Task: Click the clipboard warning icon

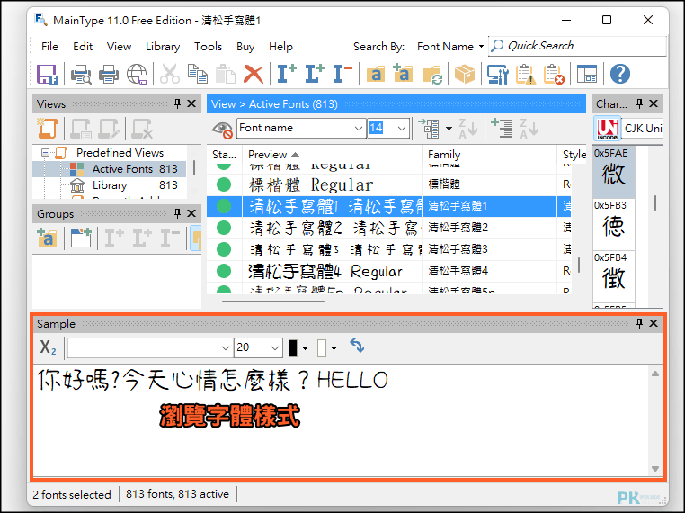Action: click(526, 74)
